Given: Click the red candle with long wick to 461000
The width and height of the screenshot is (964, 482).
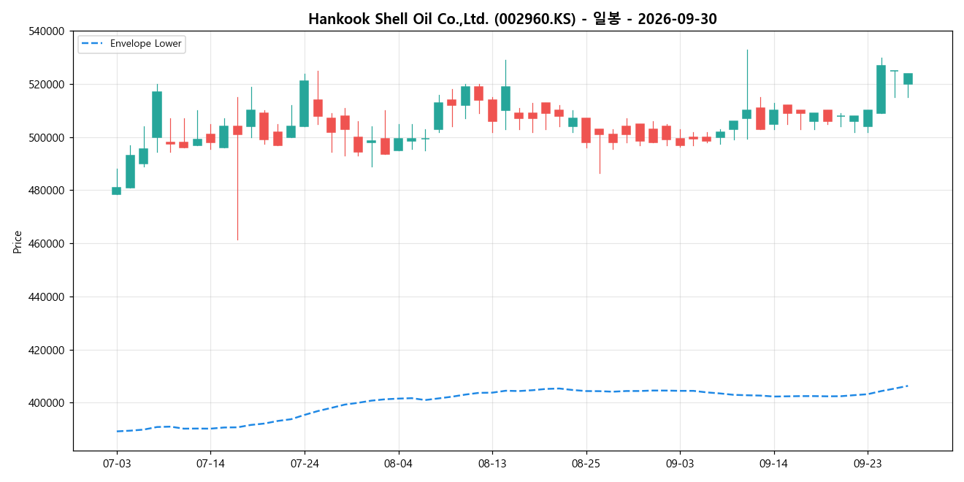Looking at the screenshot, I should point(237,130).
